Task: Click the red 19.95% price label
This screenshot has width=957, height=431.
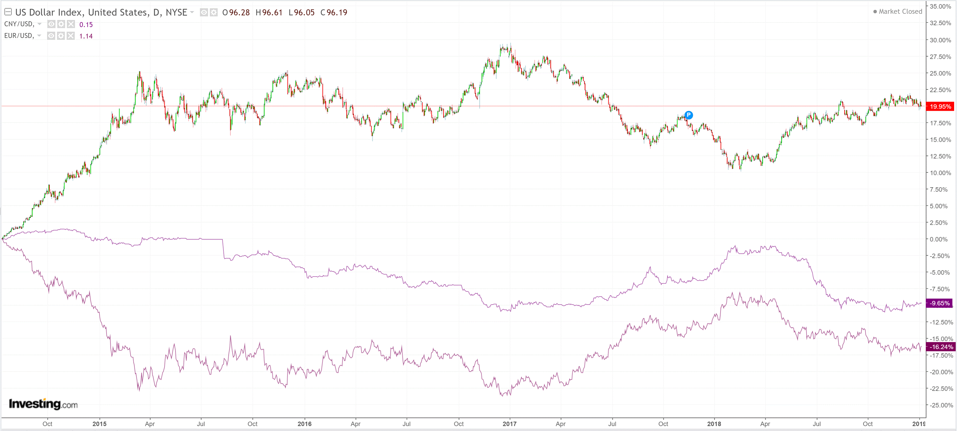Action: coord(940,107)
